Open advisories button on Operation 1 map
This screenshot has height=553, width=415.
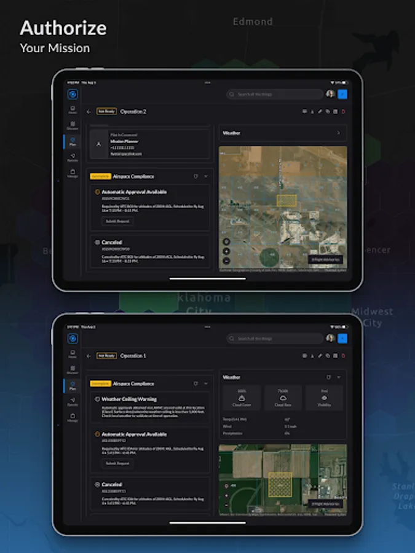(325, 504)
